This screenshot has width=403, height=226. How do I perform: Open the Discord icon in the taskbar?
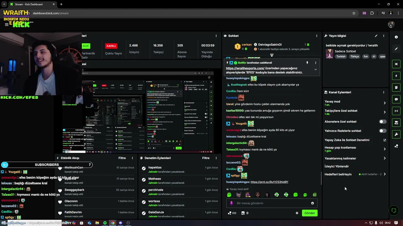(120, 223)
